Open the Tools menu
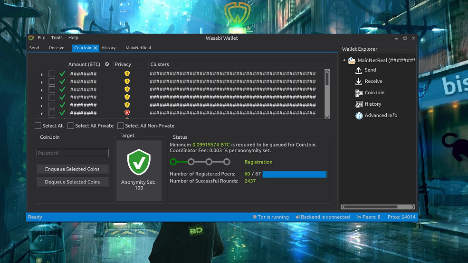The height and width of the screenshot is (263, 468). tap(57, 38)
